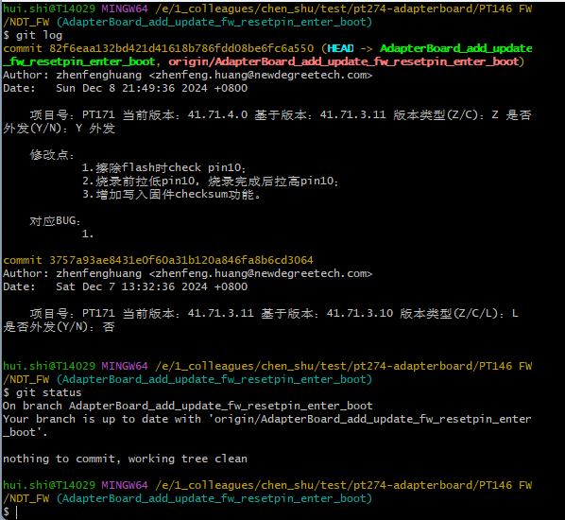This screenshot has width=565, height=520.
Task: Click the green AdapterBoard_add_update branch name
Action: pos(456,48)
